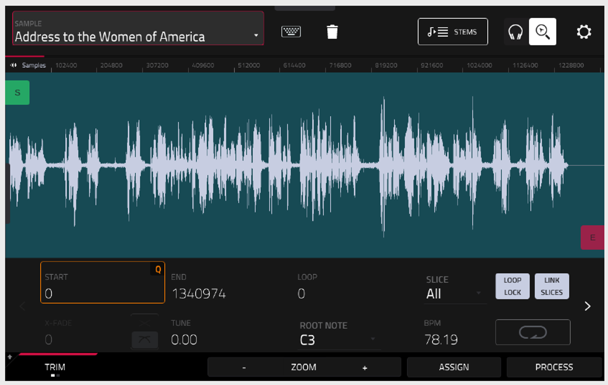The width and height of the screenshot is (608, 385).
Task: Toggle headphone audition icon
Action: click(516, 32)
